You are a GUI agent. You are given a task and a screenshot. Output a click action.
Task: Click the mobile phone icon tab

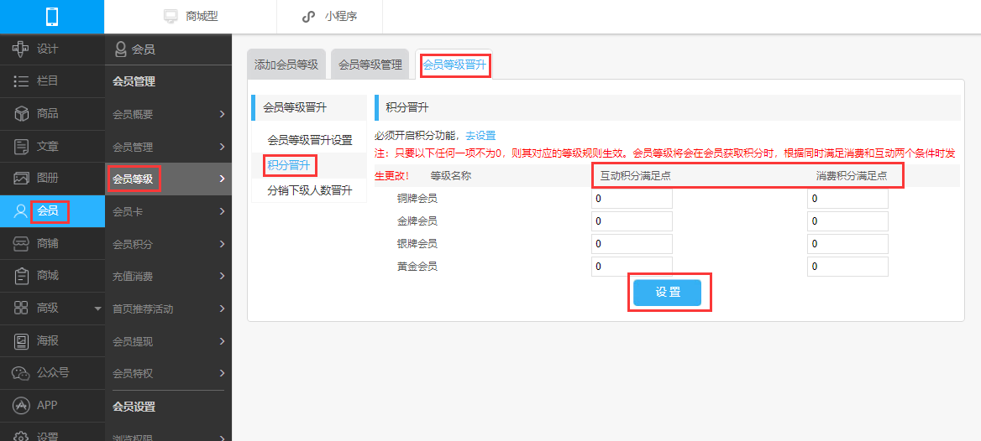52,16
